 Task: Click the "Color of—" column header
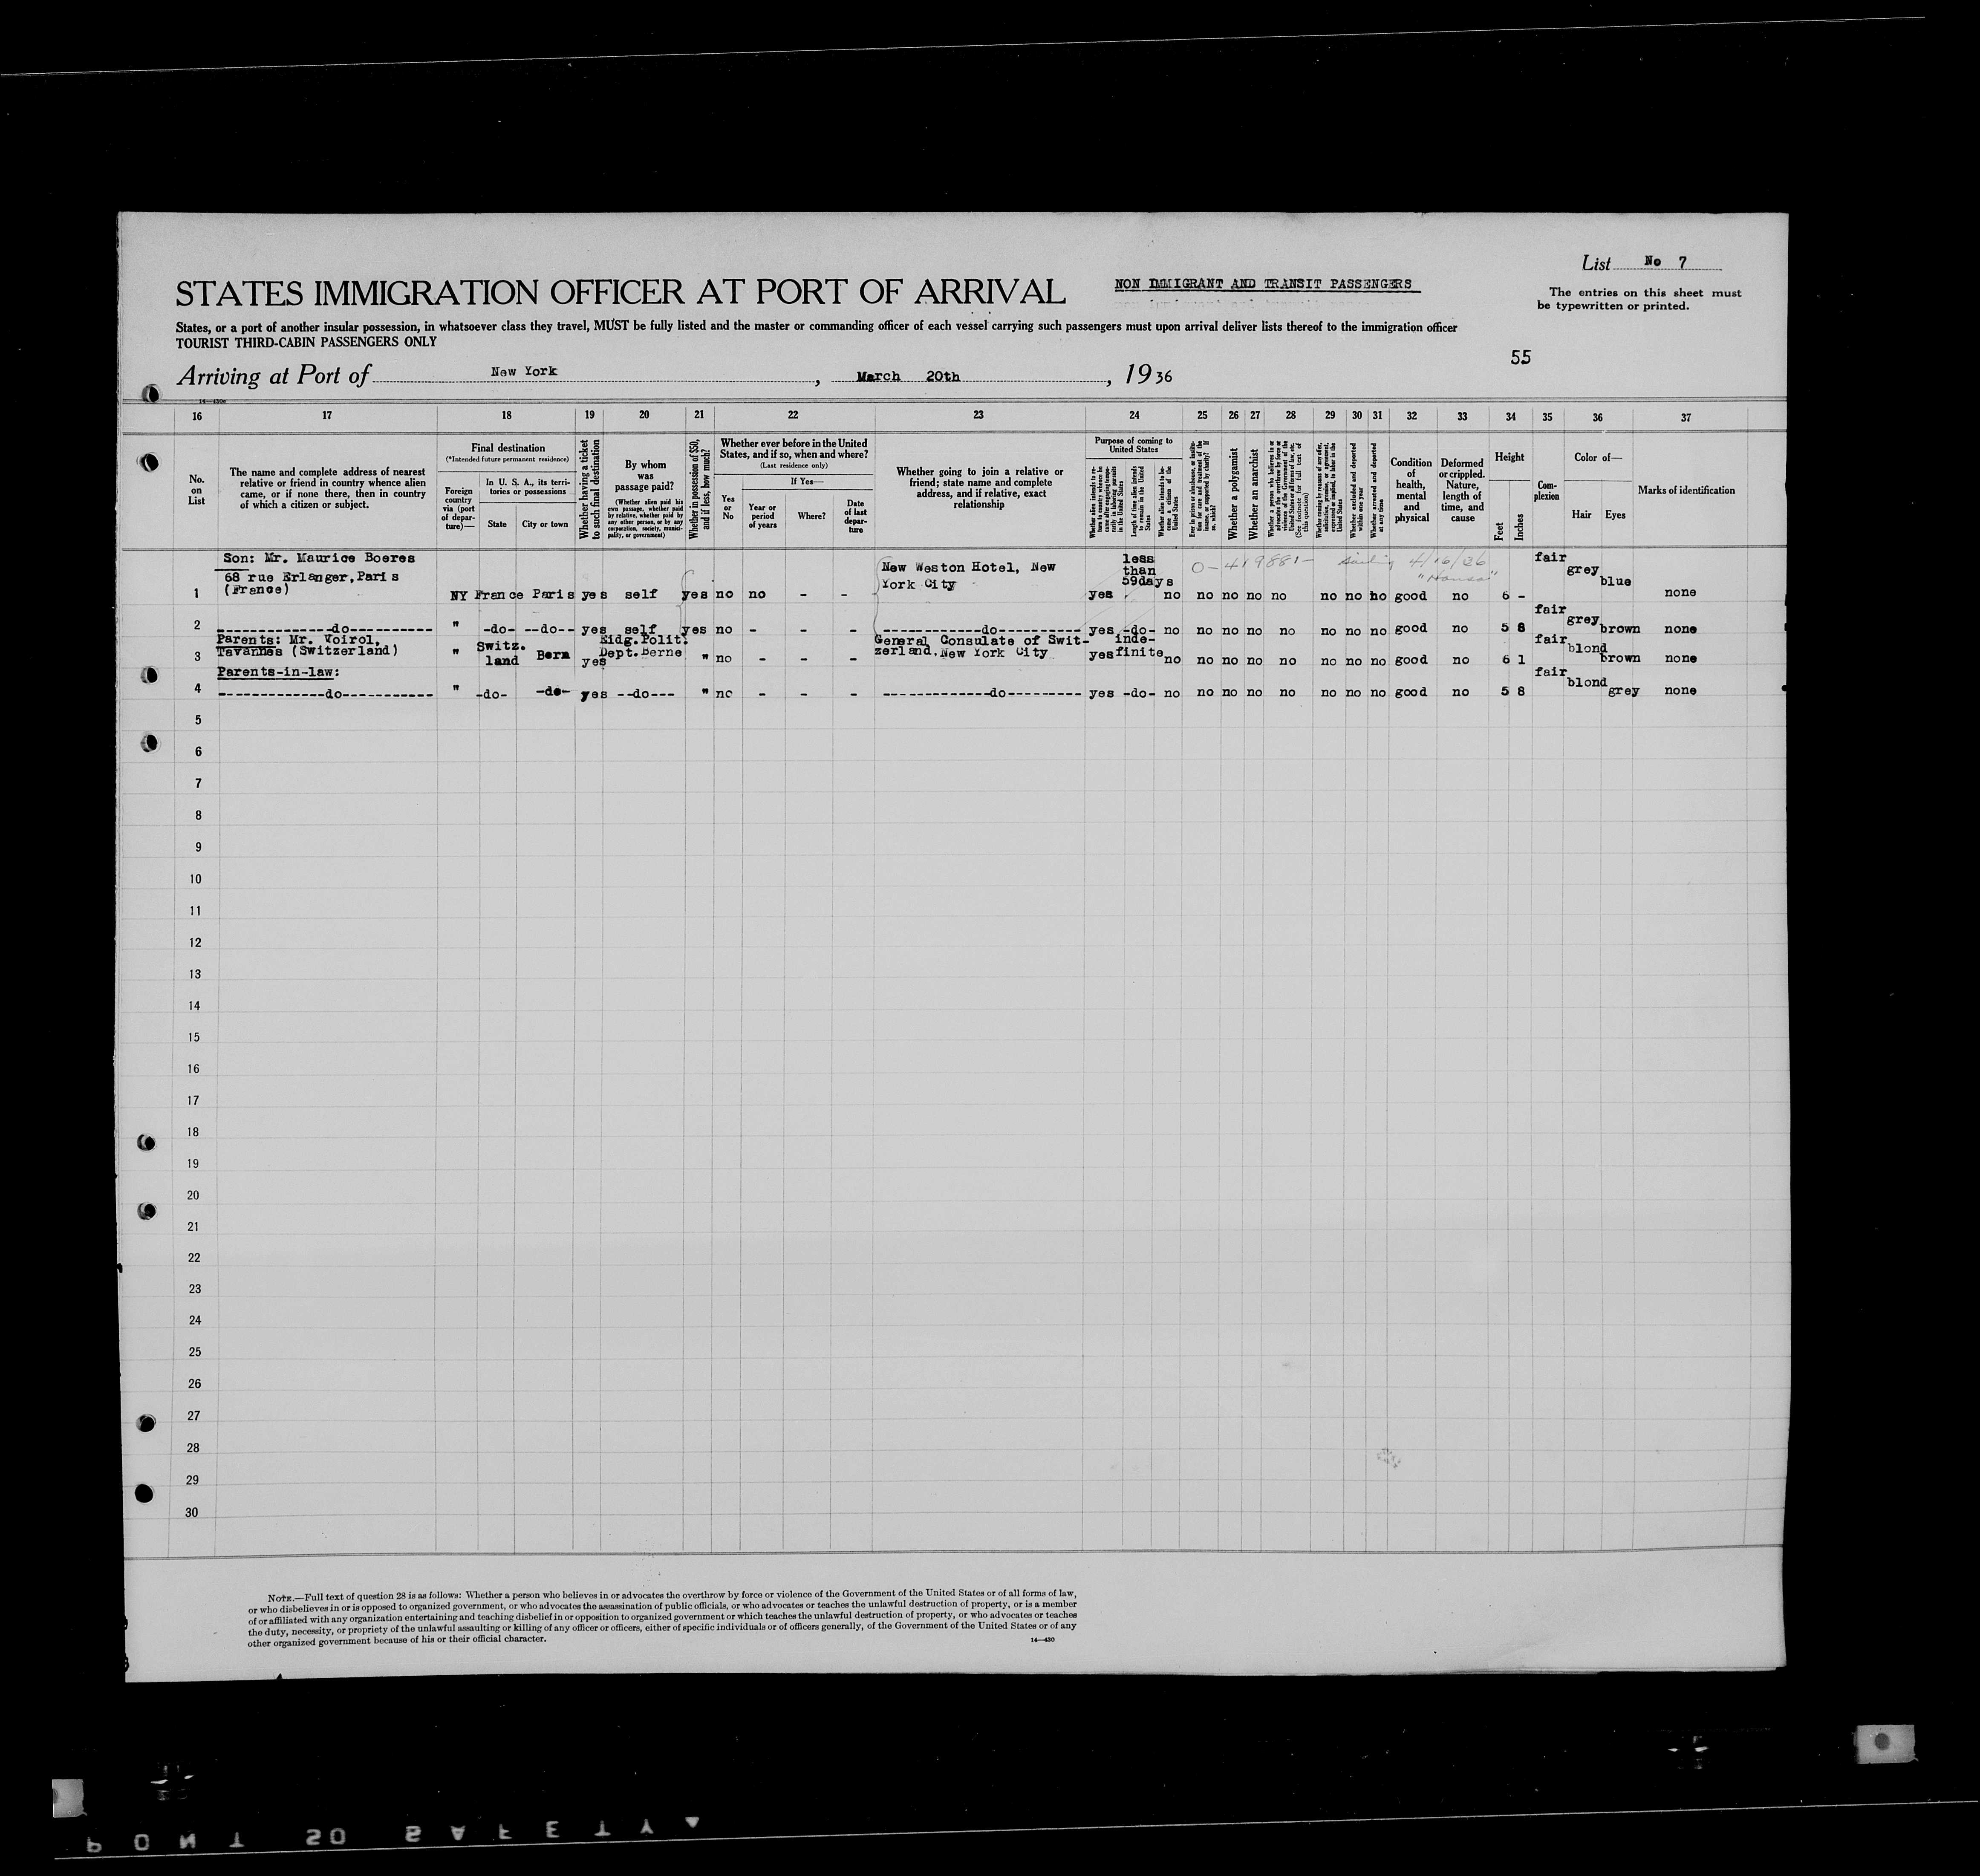pyautogui.click(x=1598, y=457)
